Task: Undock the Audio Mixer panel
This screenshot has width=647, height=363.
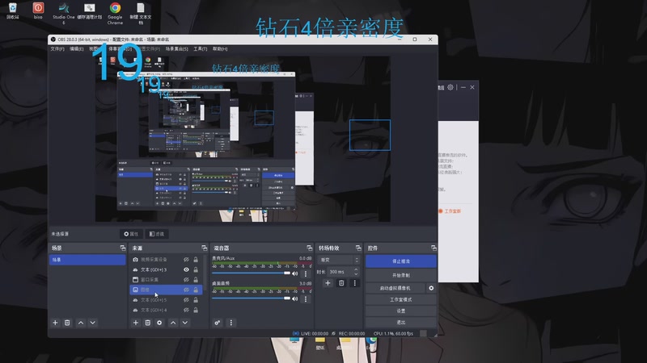Action: click(x=309, y=248)
